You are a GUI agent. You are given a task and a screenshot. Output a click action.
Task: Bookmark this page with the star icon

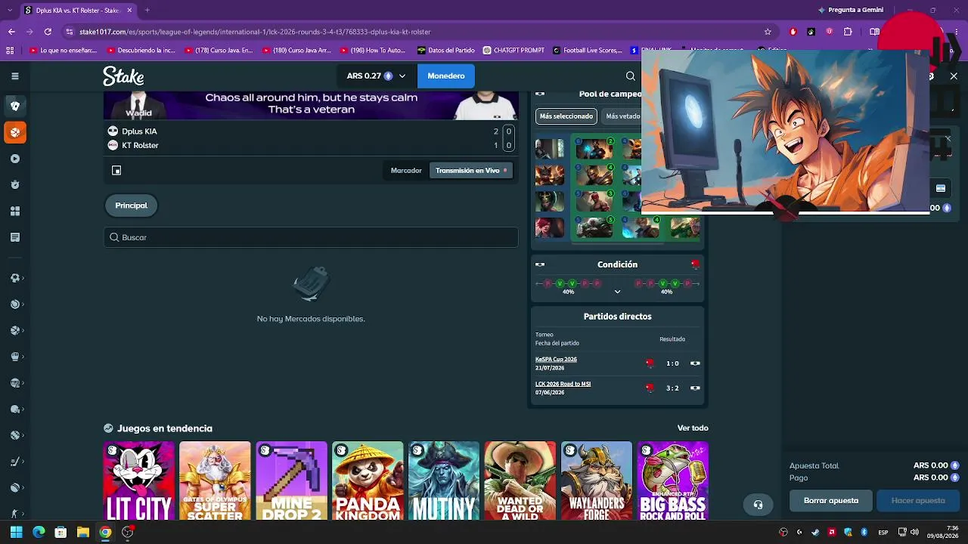click(x=768, y=32)
